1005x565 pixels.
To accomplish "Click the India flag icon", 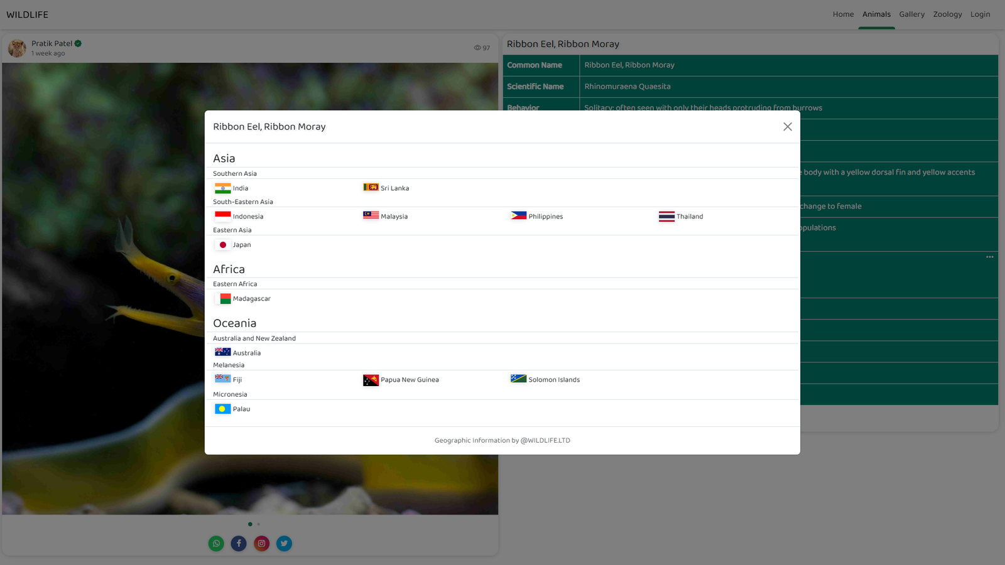I will pyautogui.click(x=222, y=188).
